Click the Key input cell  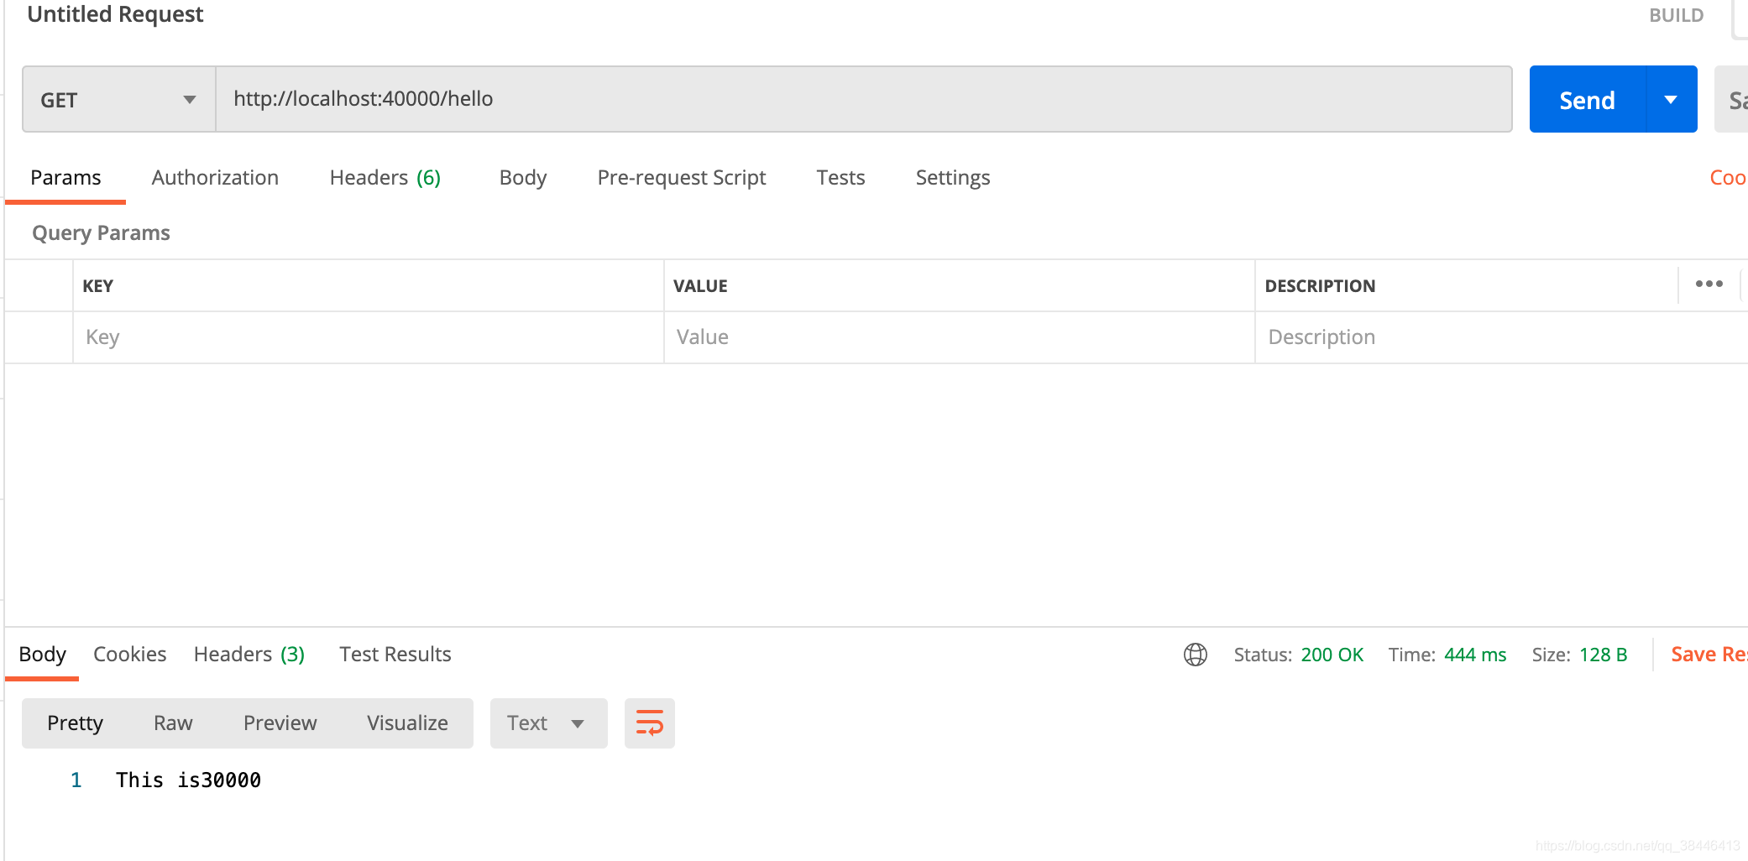(x=369, y=337)
